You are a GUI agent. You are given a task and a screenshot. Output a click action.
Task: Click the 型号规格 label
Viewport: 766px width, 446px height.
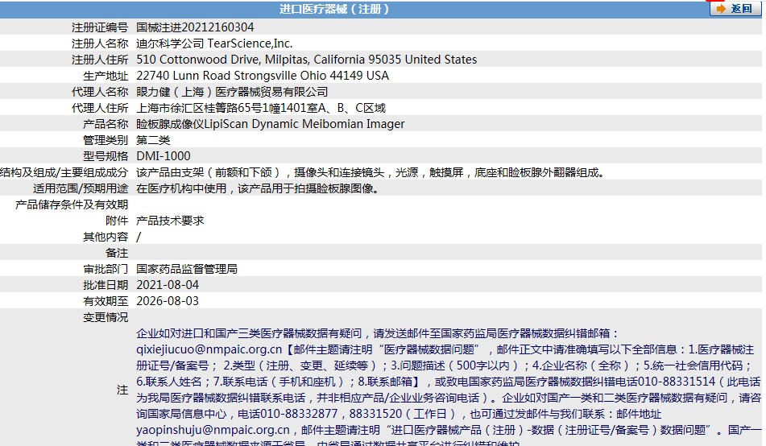(106, 156)
